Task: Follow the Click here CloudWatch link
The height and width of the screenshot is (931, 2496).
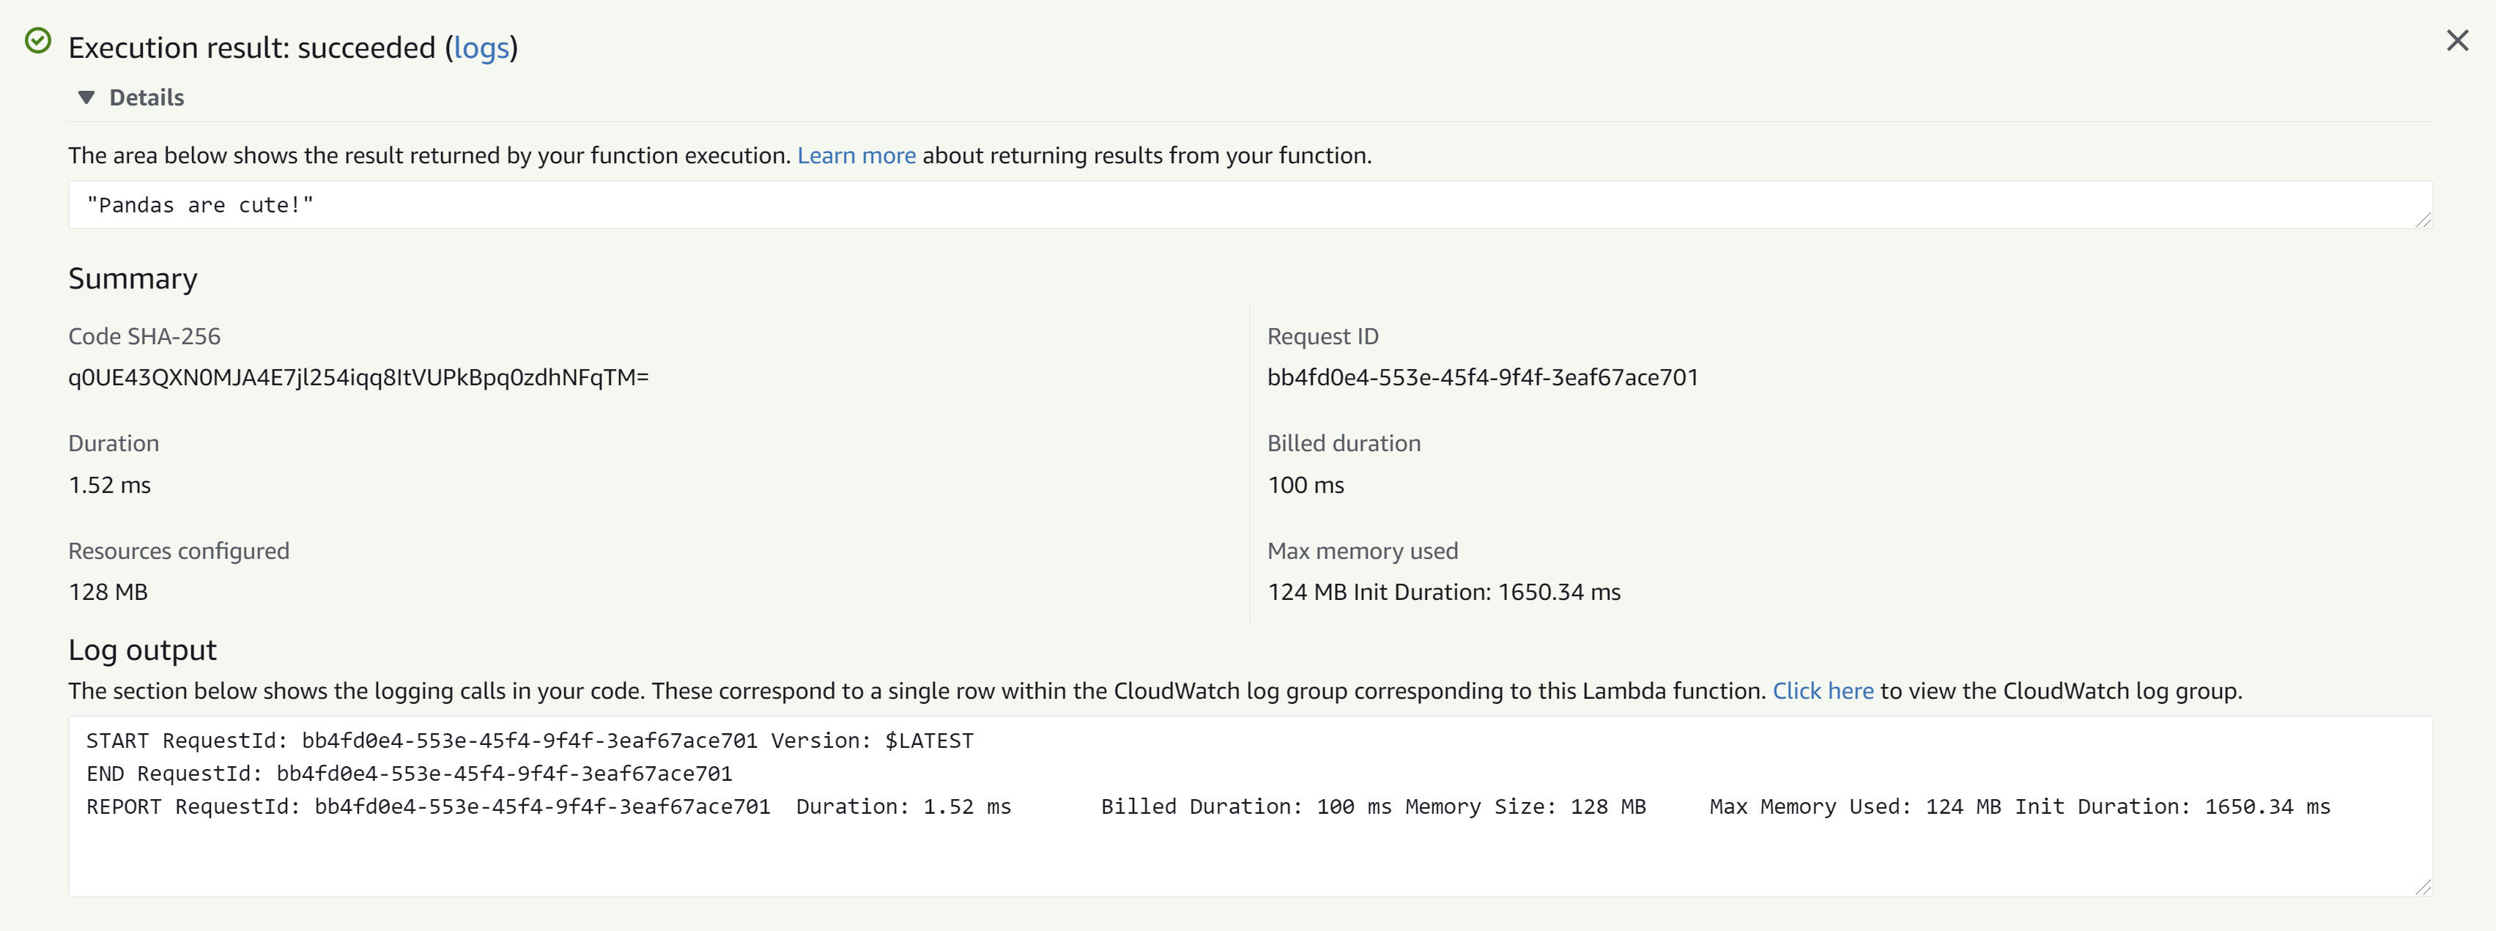Action: coord(1823,691)
